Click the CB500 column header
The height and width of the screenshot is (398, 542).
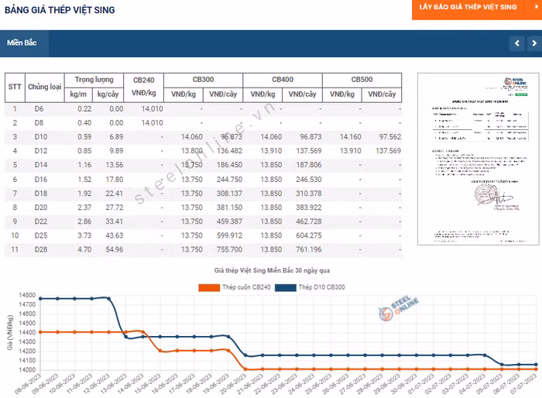coord(362,80)
